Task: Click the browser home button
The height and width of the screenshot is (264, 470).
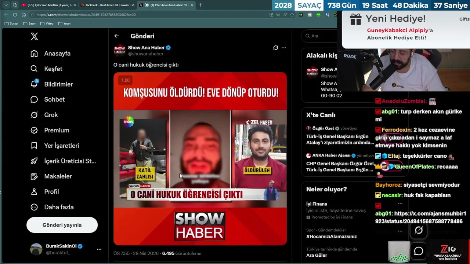Action: [23, 15]
